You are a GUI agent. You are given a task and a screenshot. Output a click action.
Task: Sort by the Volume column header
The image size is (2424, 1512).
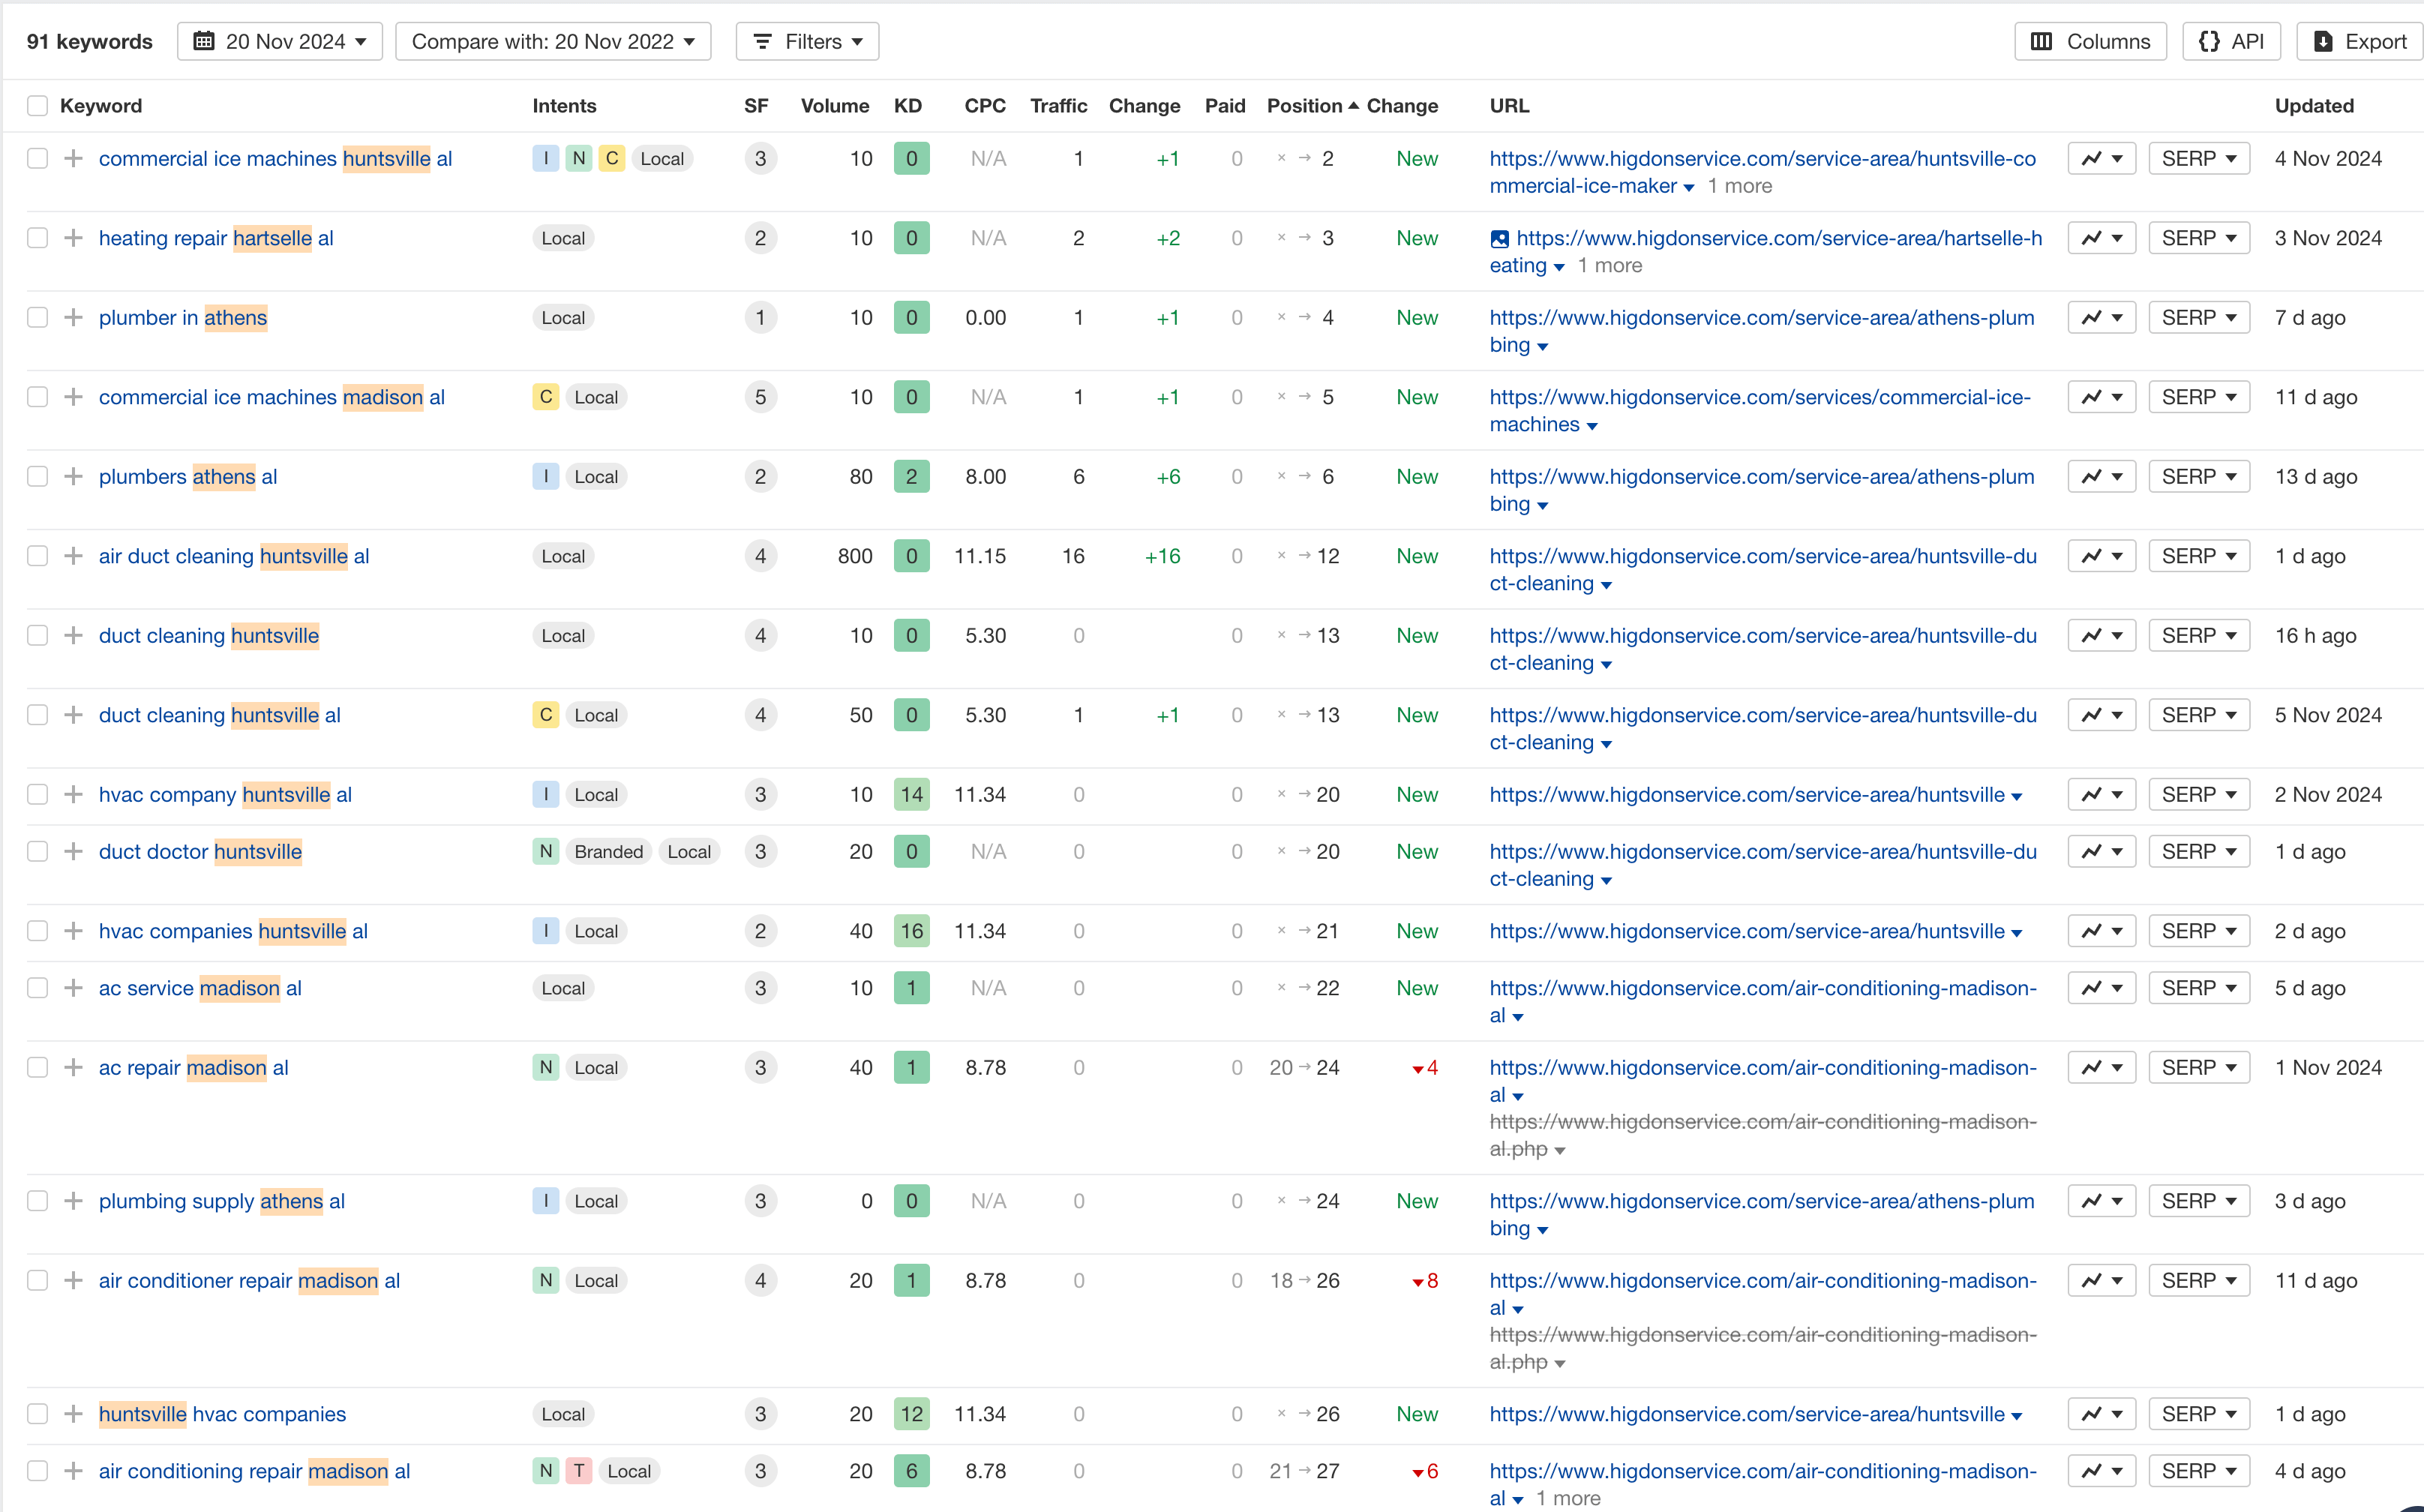pos(835,106)
